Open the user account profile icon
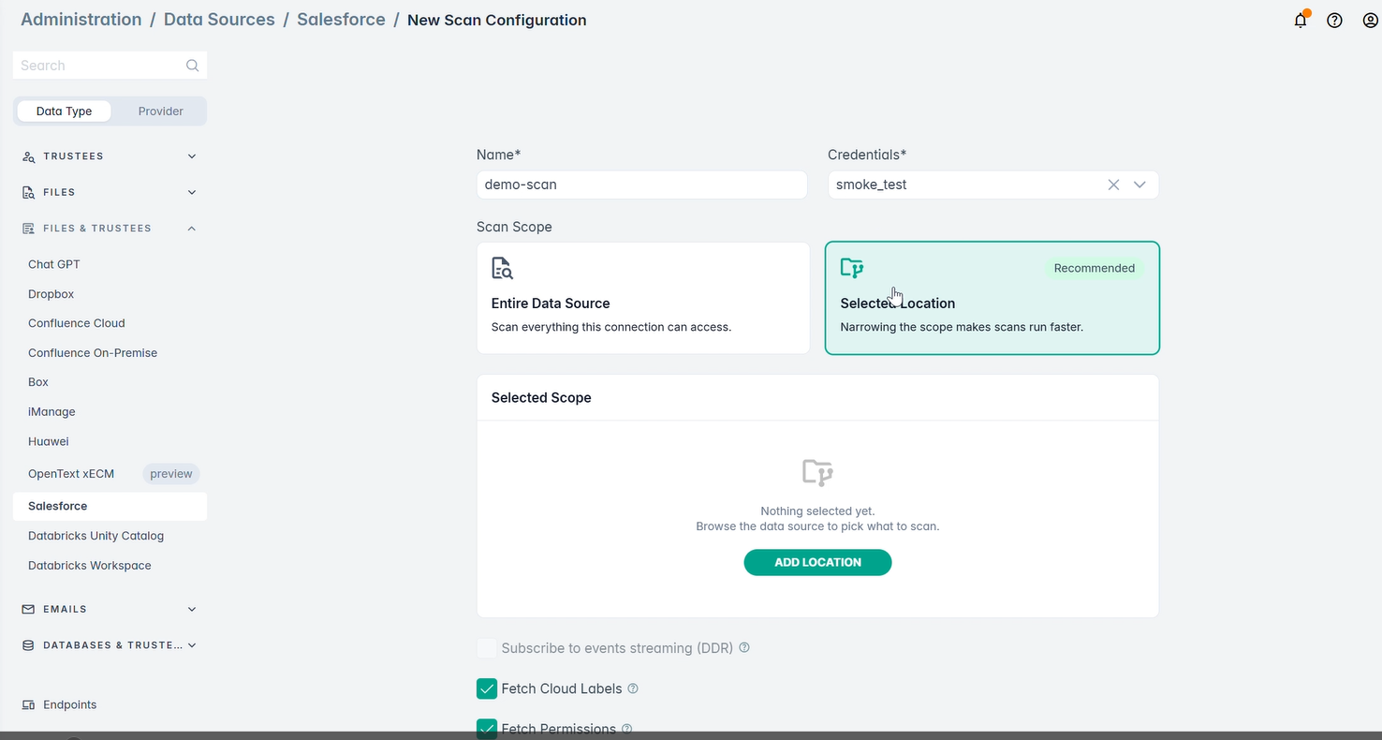Viewport: 1382px width, 740px height. (1370, 21)
